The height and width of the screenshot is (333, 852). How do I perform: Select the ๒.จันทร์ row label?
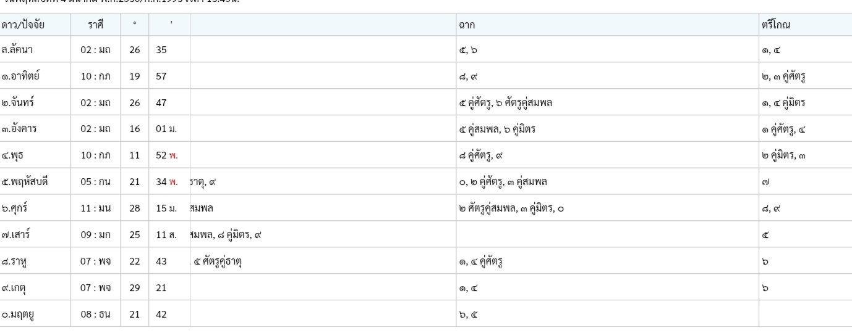[20, 104]
